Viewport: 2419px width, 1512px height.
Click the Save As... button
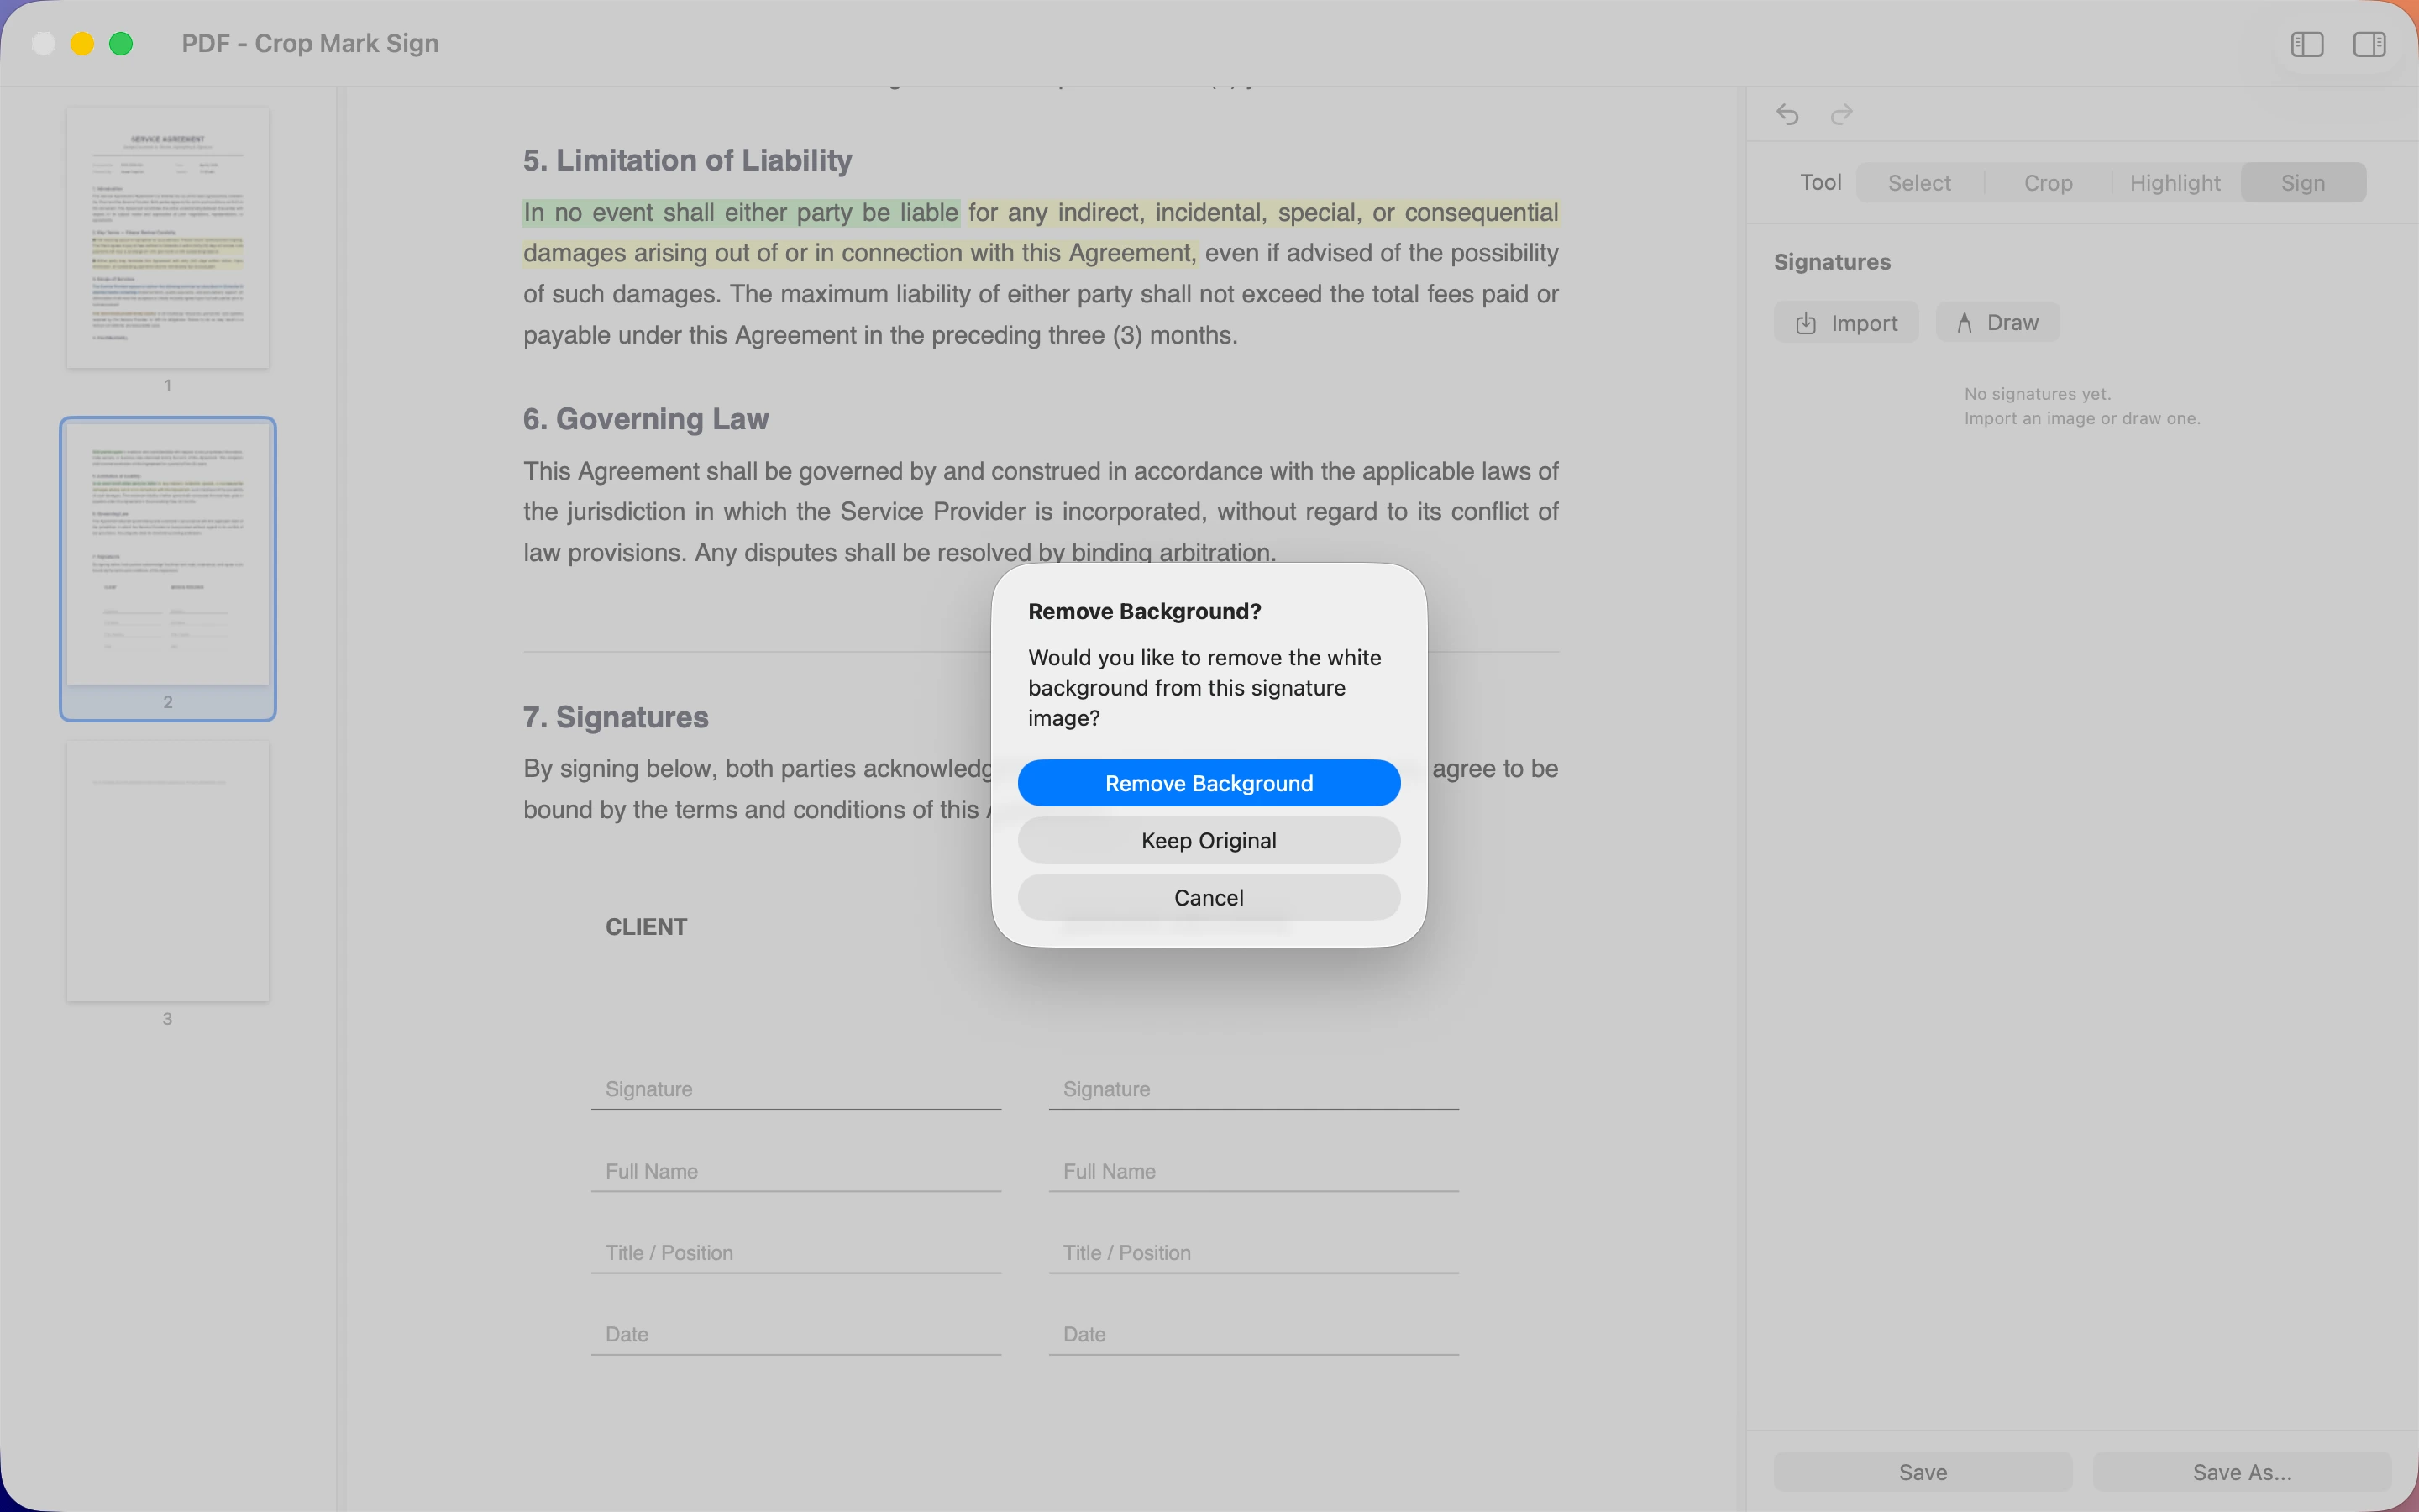pos(2242,1472)
